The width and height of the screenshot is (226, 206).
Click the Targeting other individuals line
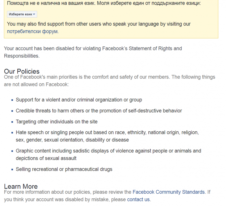57,122
